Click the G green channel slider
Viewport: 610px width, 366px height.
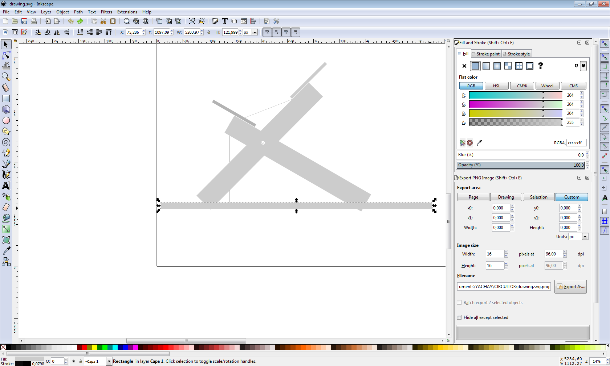click(x=515, y=104)
